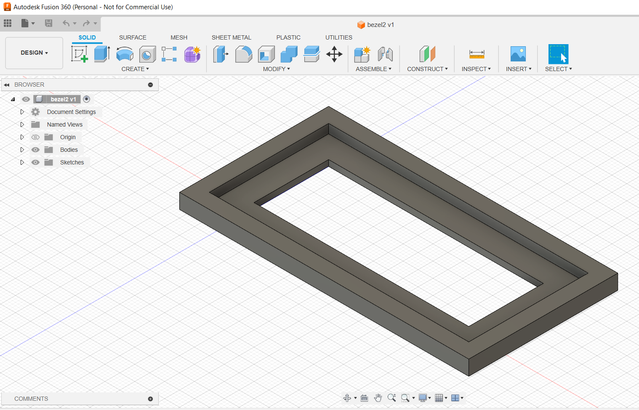Image resolution: width=639 pixels, height=410 pixels.
Task: Select the Joint tool
Action: tap(385, 54)
